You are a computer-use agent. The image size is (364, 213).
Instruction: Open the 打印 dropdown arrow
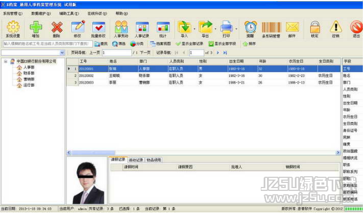(x=236, y=29)
